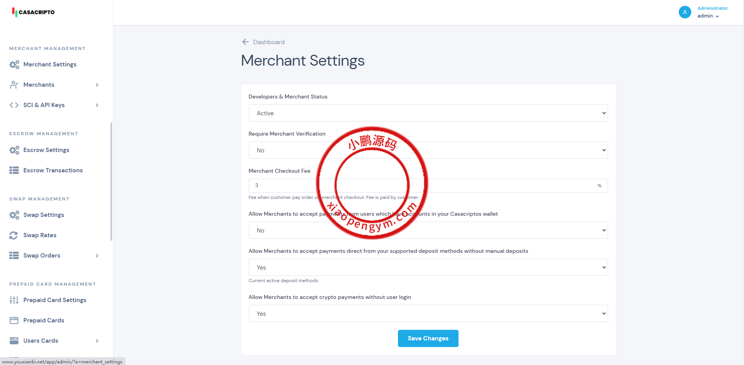744x365 pixels.
Task: Click the Swap Settings gear icon
Action: coord(14,215)
